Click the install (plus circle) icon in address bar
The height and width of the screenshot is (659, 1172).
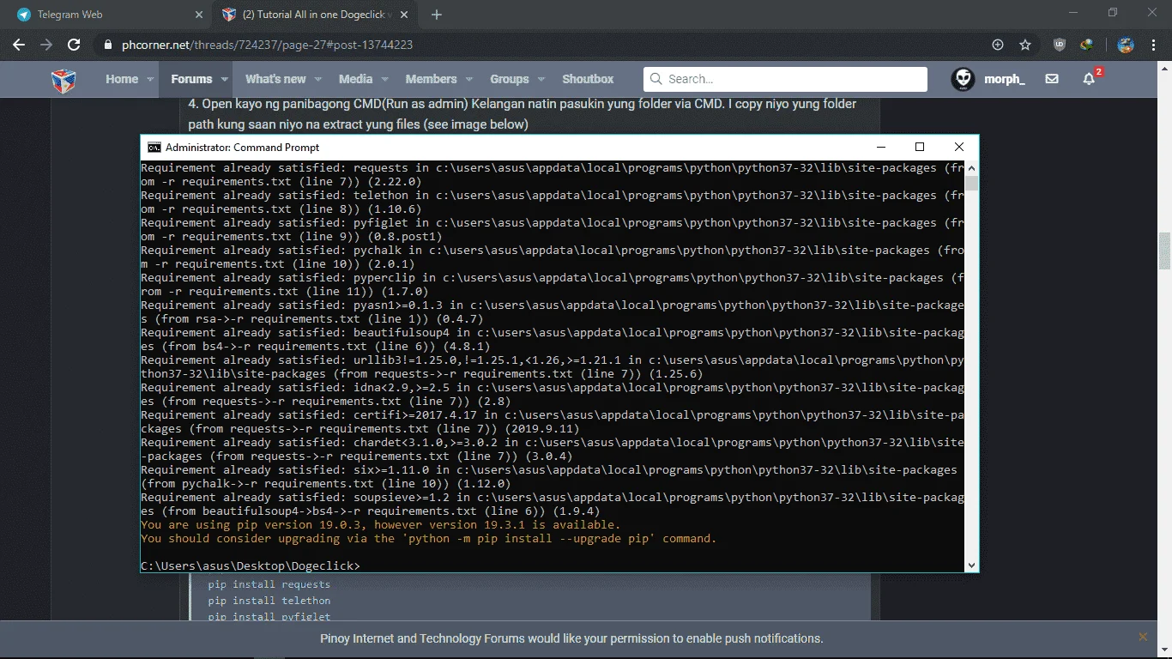click(997, 45)
